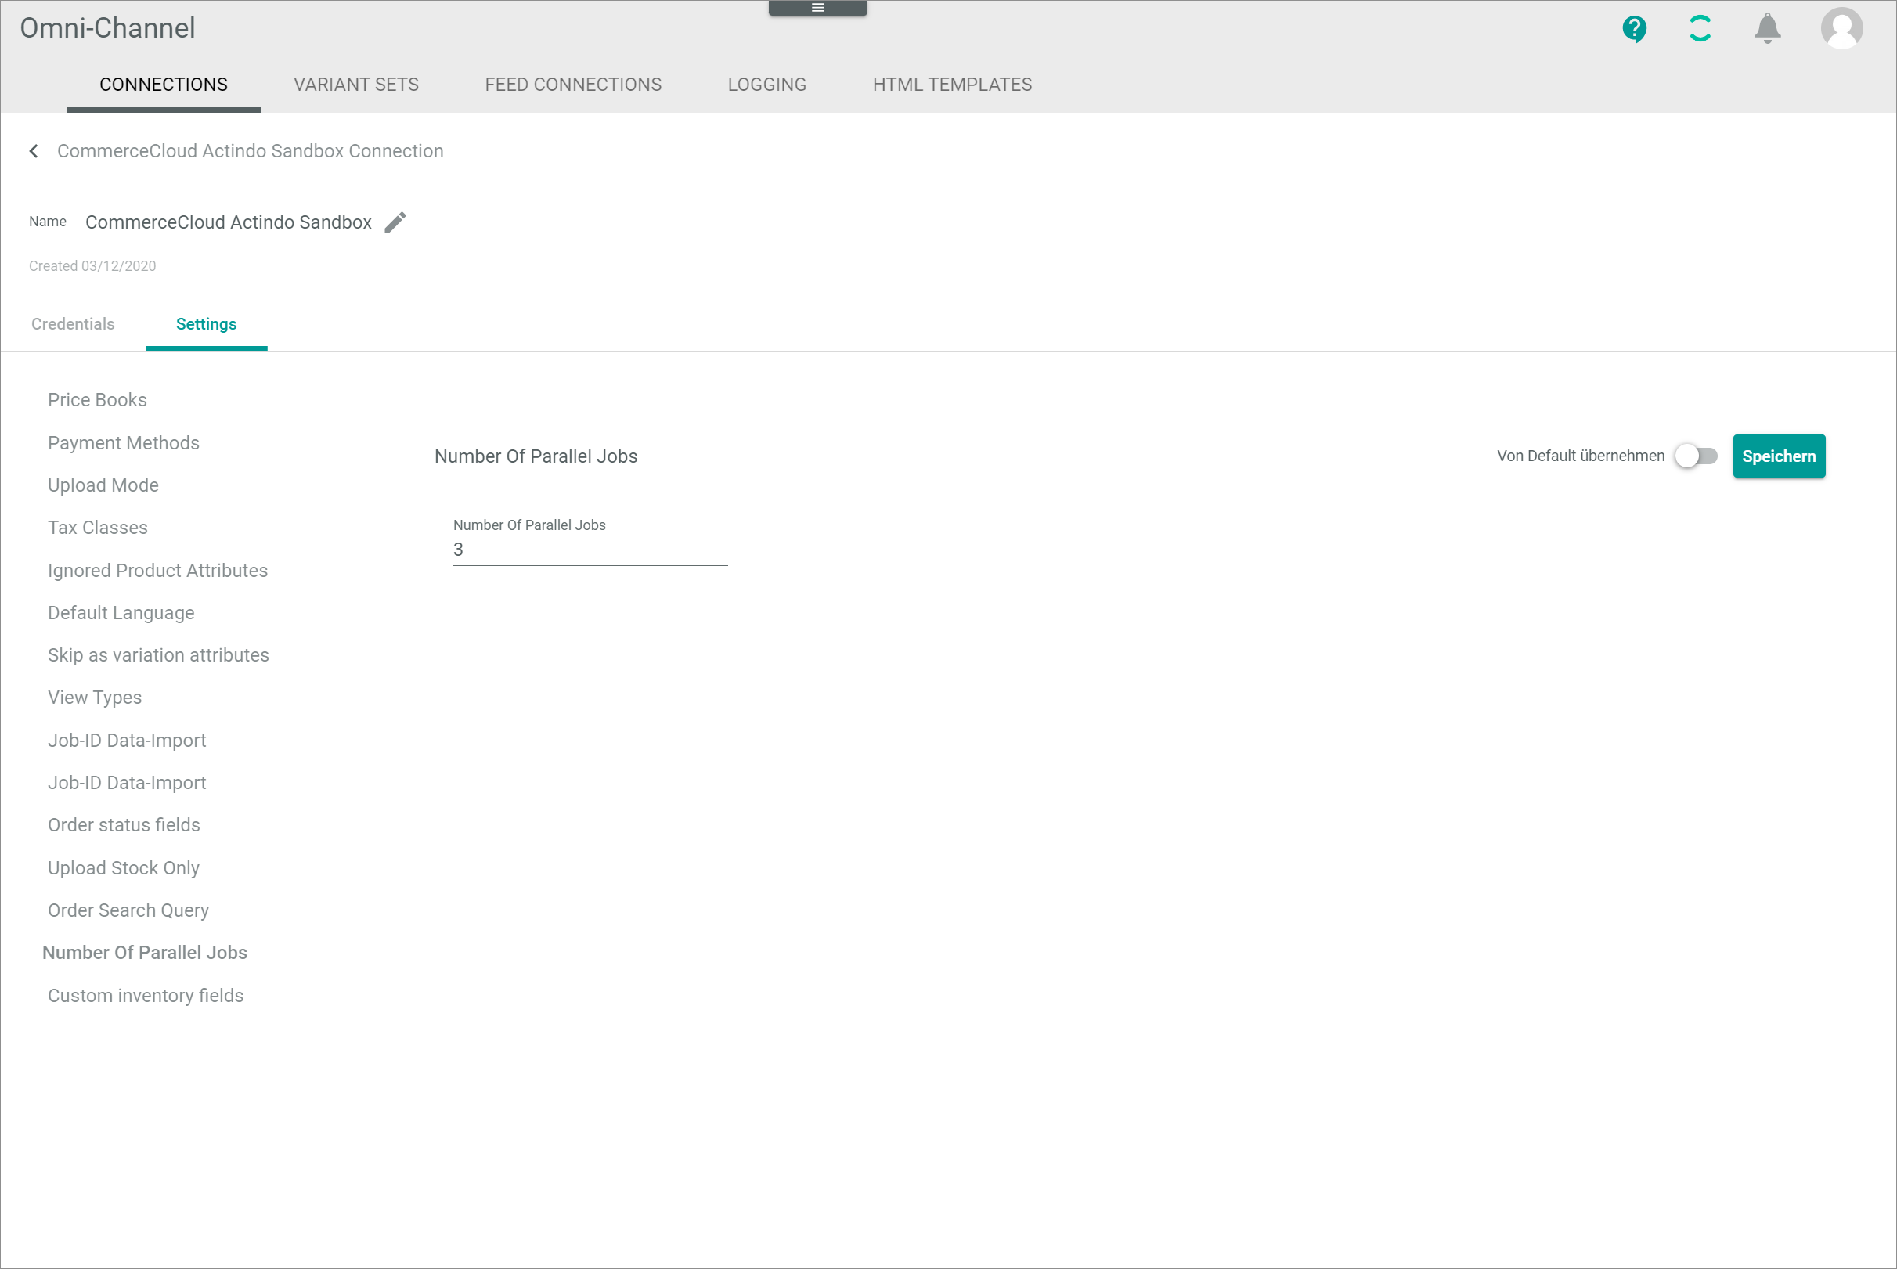Viewport: 1897px width, 1269px height.
Task: Open second Job-ID Data-Import entry
Action: (x=126, y=783)
